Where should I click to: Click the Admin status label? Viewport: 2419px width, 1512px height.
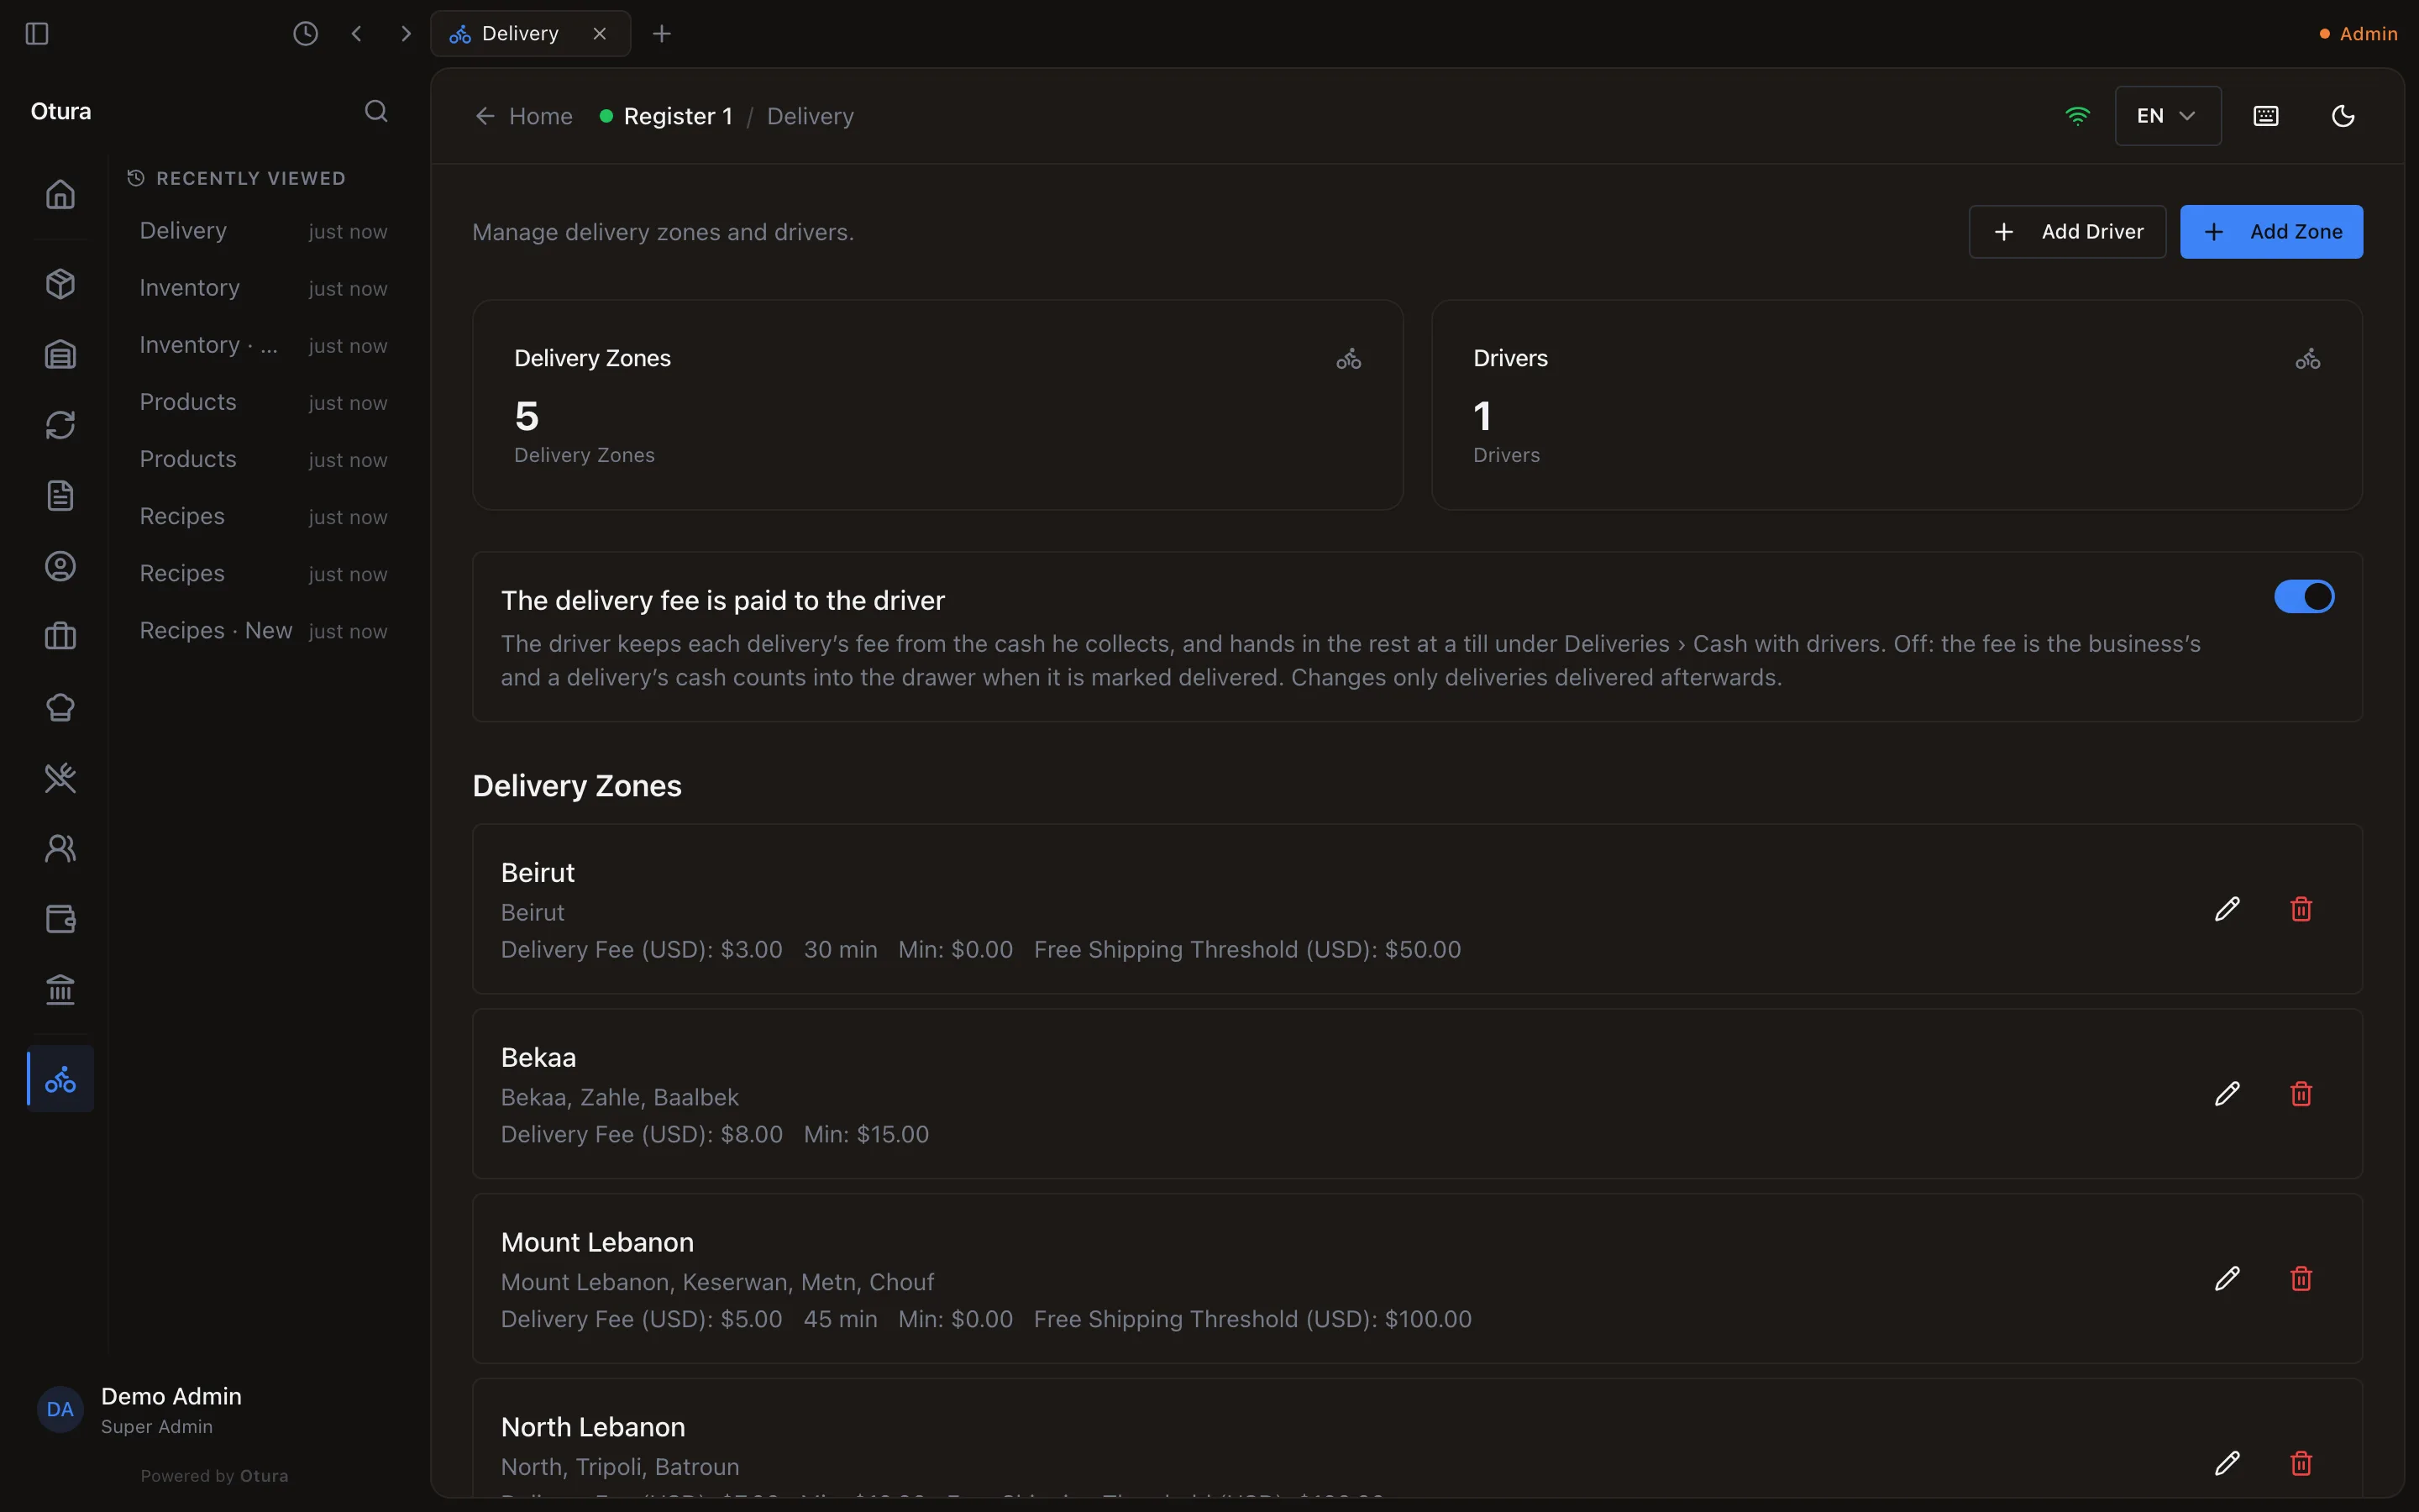[x=2358, y=34]
